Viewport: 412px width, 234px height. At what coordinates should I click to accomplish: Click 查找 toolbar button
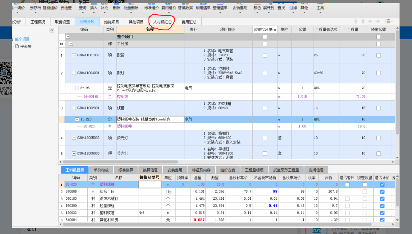click(x=281, y=8)
